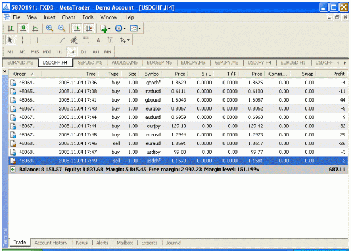
Task: Open the Help menu
Action: pos(129,17)
